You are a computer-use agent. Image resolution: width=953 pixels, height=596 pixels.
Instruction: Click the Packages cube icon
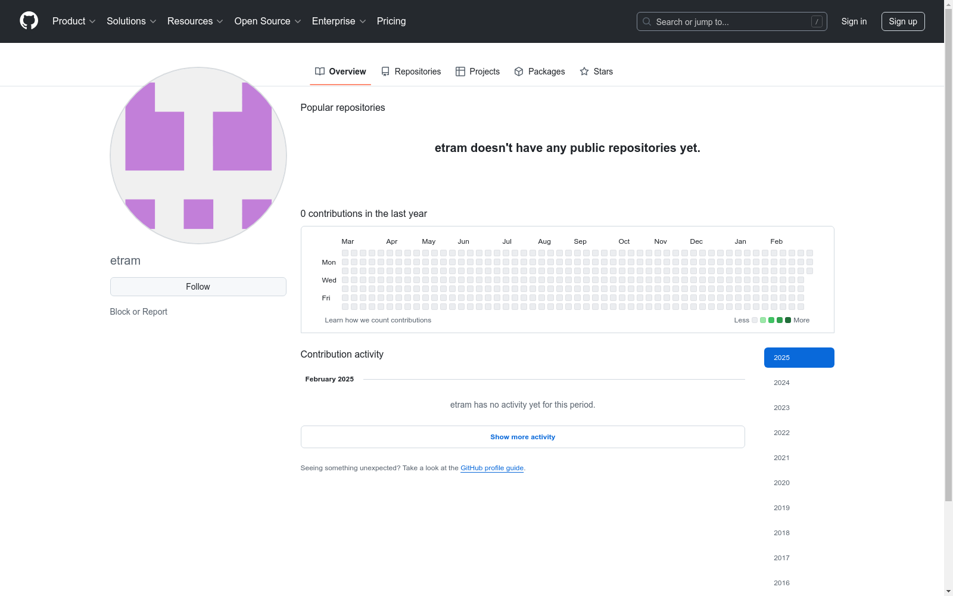pos(519,72)
